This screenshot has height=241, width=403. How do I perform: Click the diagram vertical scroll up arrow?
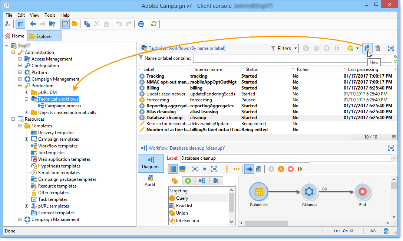coord(394,179)
